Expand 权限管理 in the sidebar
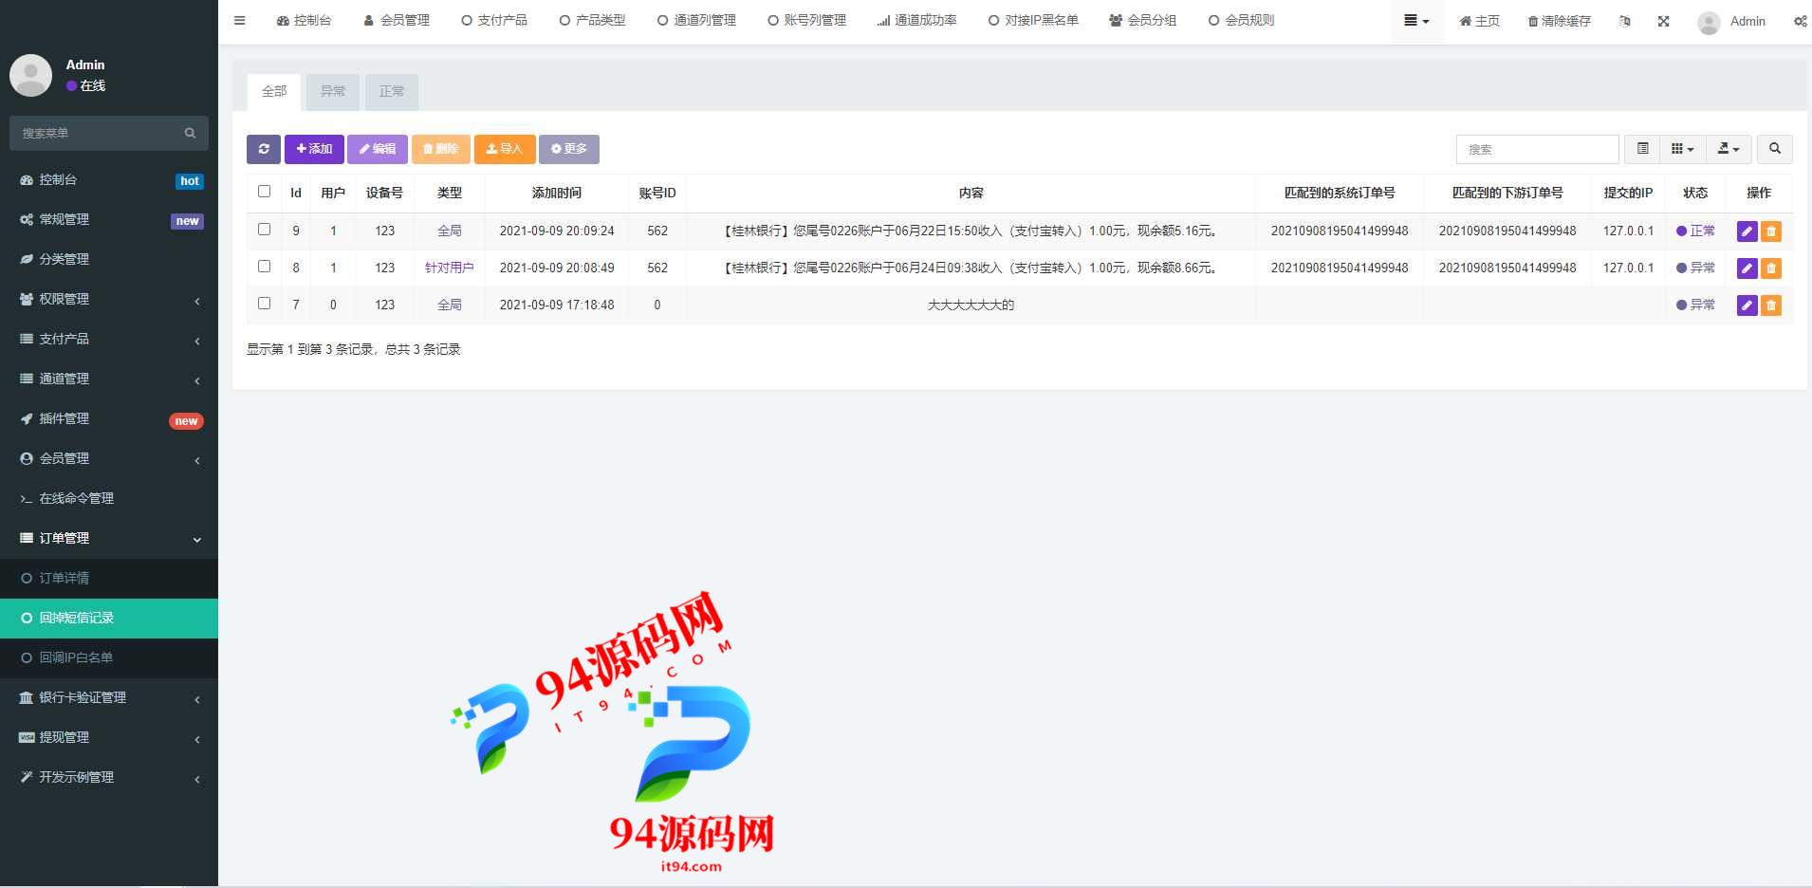Image resolution: width=1812 pixels, height=888 pixels. (x=109, y=300)
